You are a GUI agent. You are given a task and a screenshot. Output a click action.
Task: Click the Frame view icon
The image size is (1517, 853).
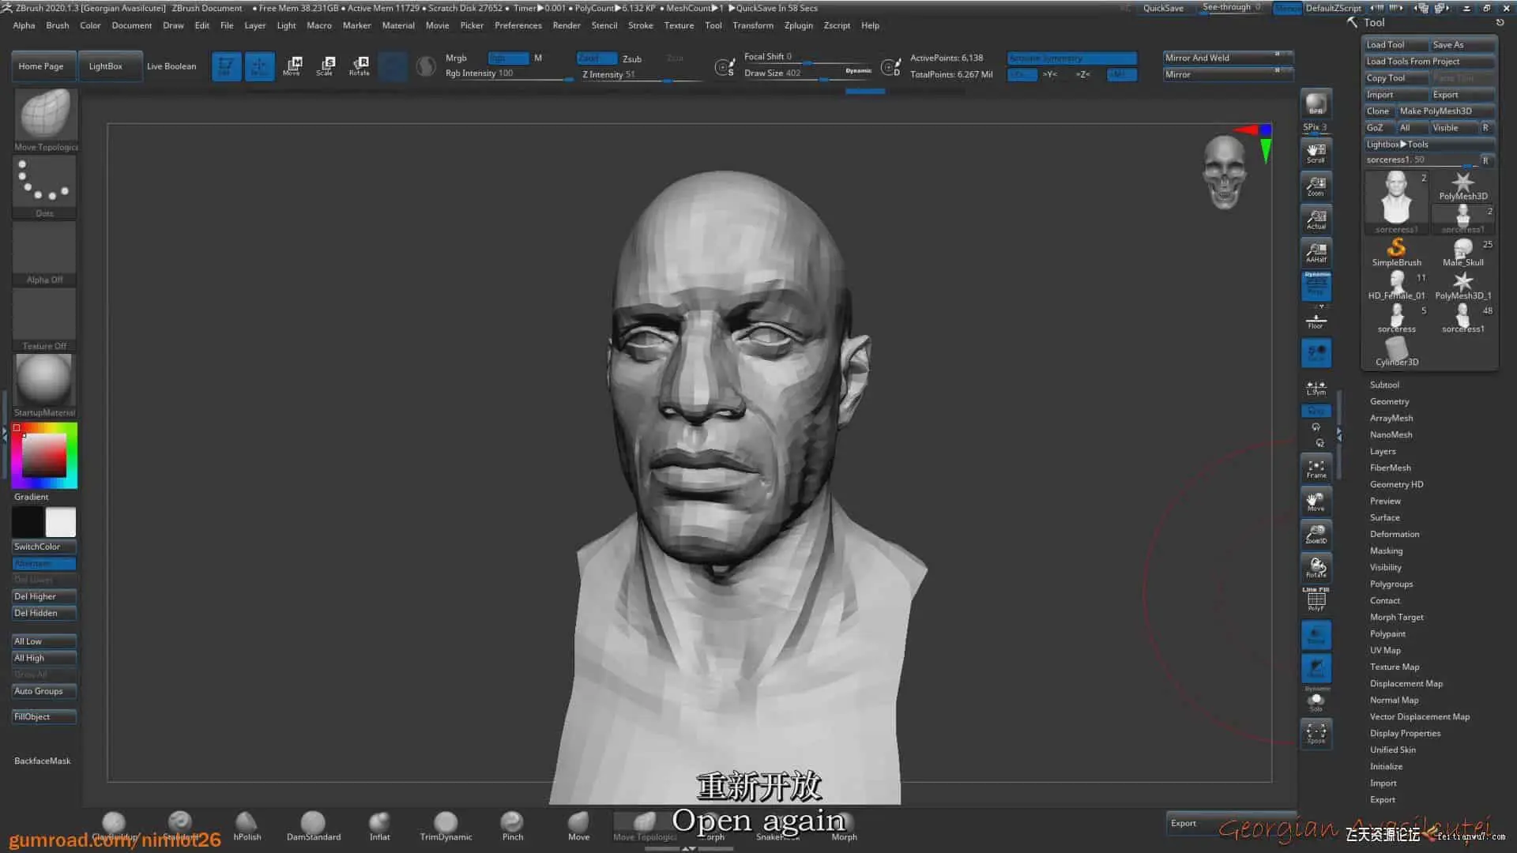pyautogui.click(x=1316, y=468)
